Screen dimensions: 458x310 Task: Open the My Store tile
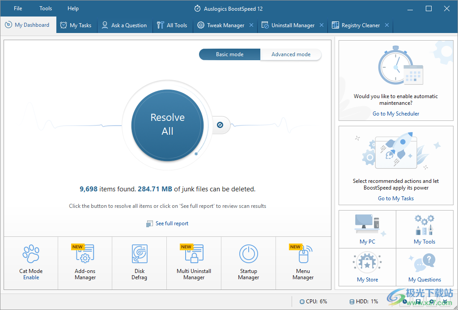tap(367, 267)
